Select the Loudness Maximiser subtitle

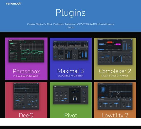point(70,76)
